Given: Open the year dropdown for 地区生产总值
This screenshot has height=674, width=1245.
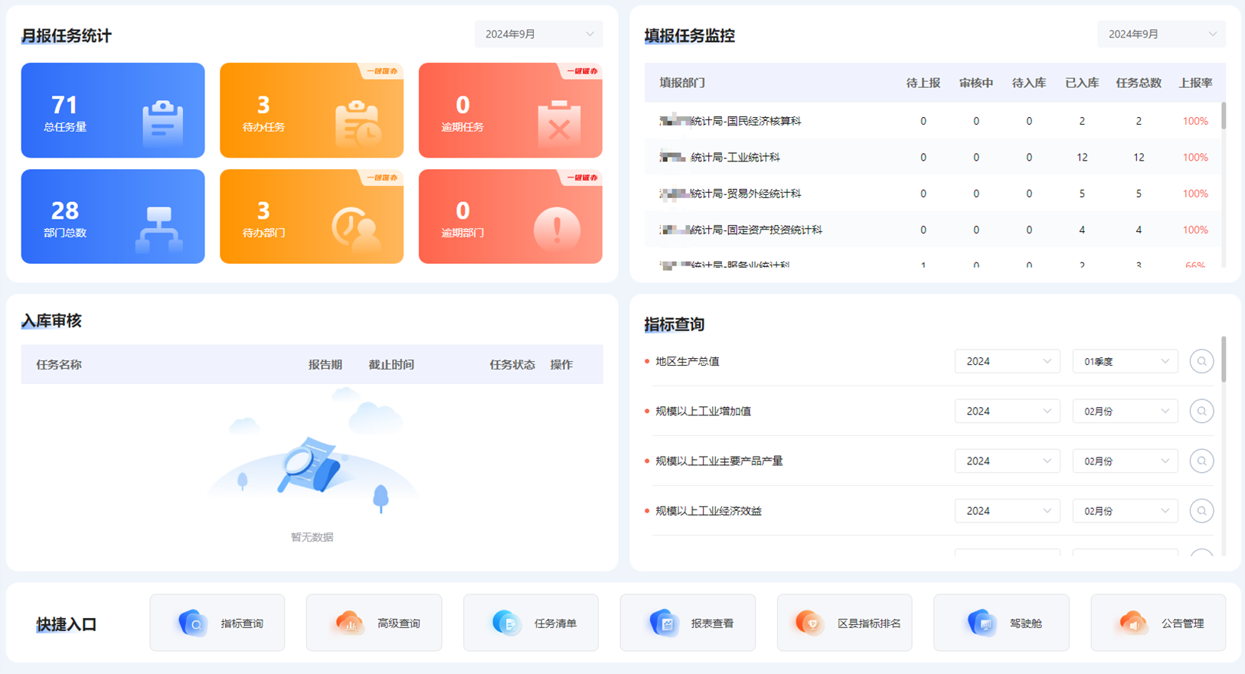Looking at the screenshot, I should pos(1007,361).
